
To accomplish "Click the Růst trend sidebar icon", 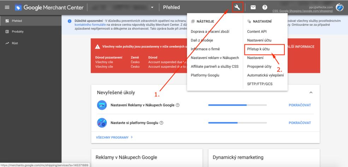I will pos(7,43).
